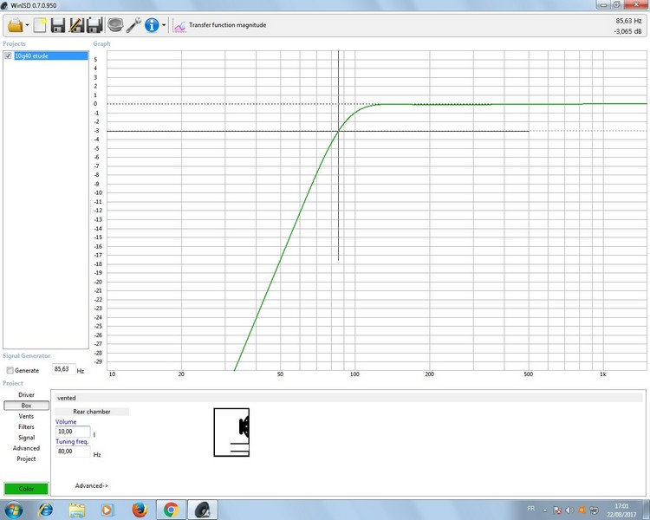Click the volume speaker tray icon

(x=569, y=510)
